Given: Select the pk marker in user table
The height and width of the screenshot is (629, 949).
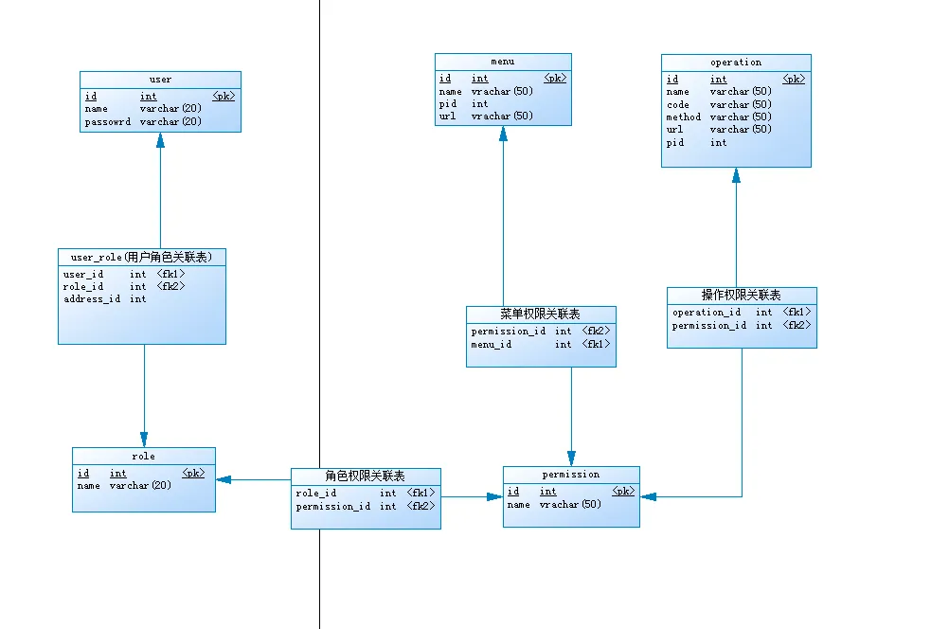Looking at the screenshot, I should 224,97.
